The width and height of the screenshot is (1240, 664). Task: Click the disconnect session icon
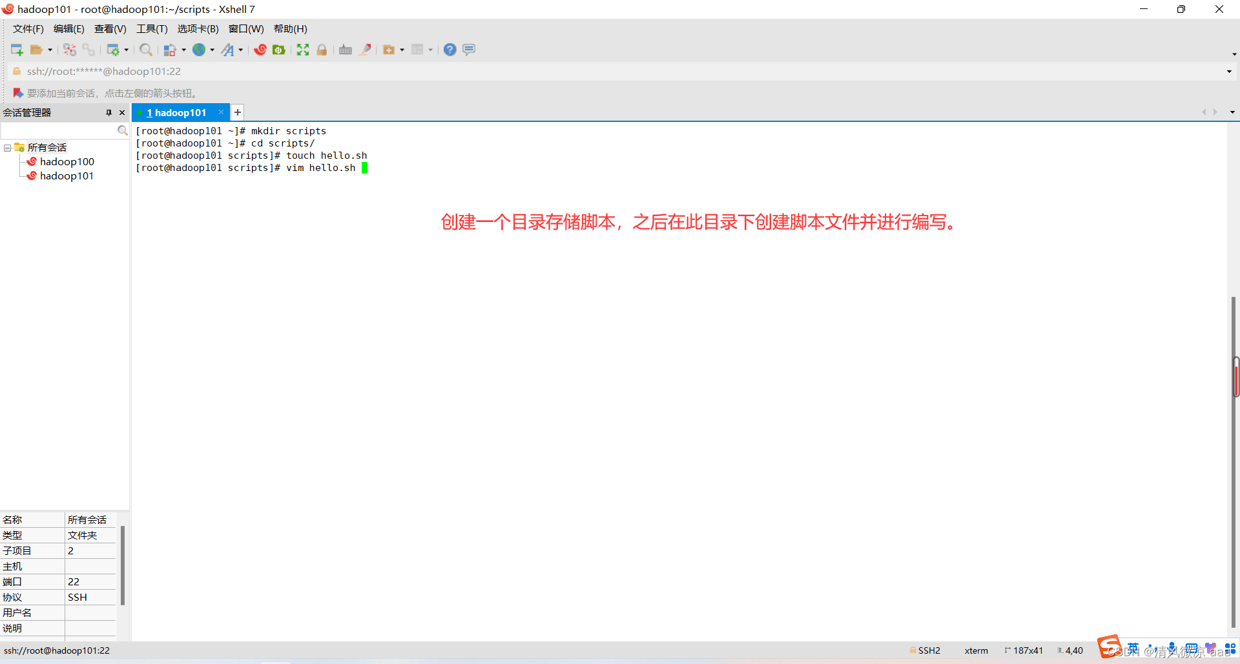coord(70,50)
